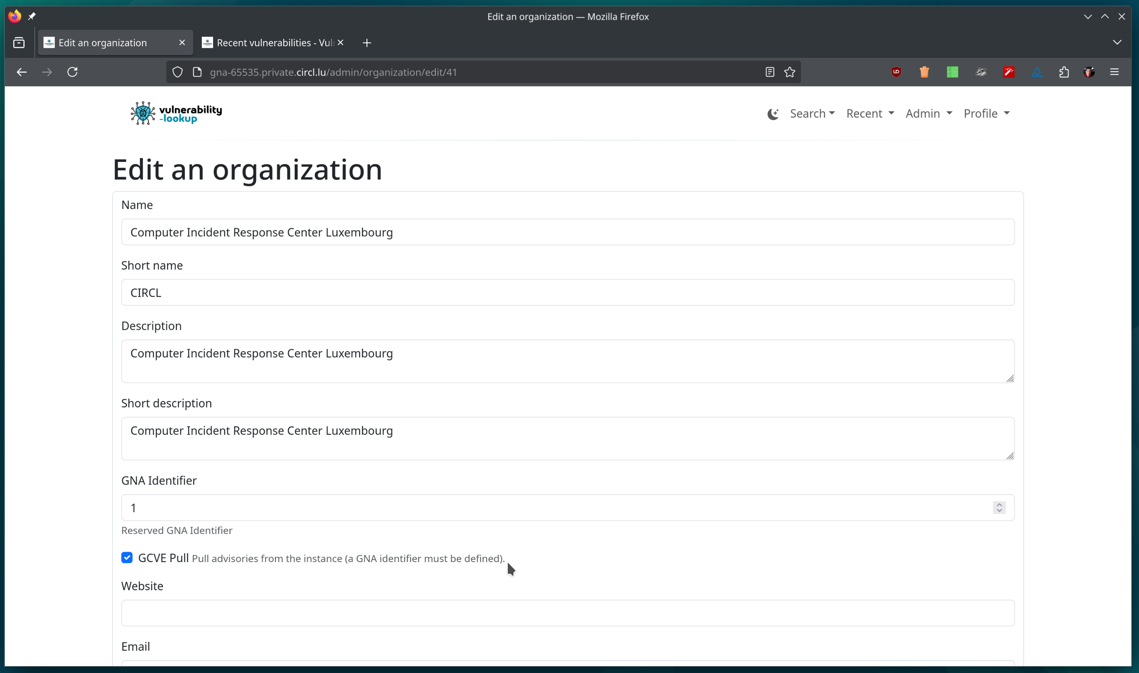Open the Profile dropdown menu
The height and width of the screenshot is (673, 1139).
[x=987, y=113]
